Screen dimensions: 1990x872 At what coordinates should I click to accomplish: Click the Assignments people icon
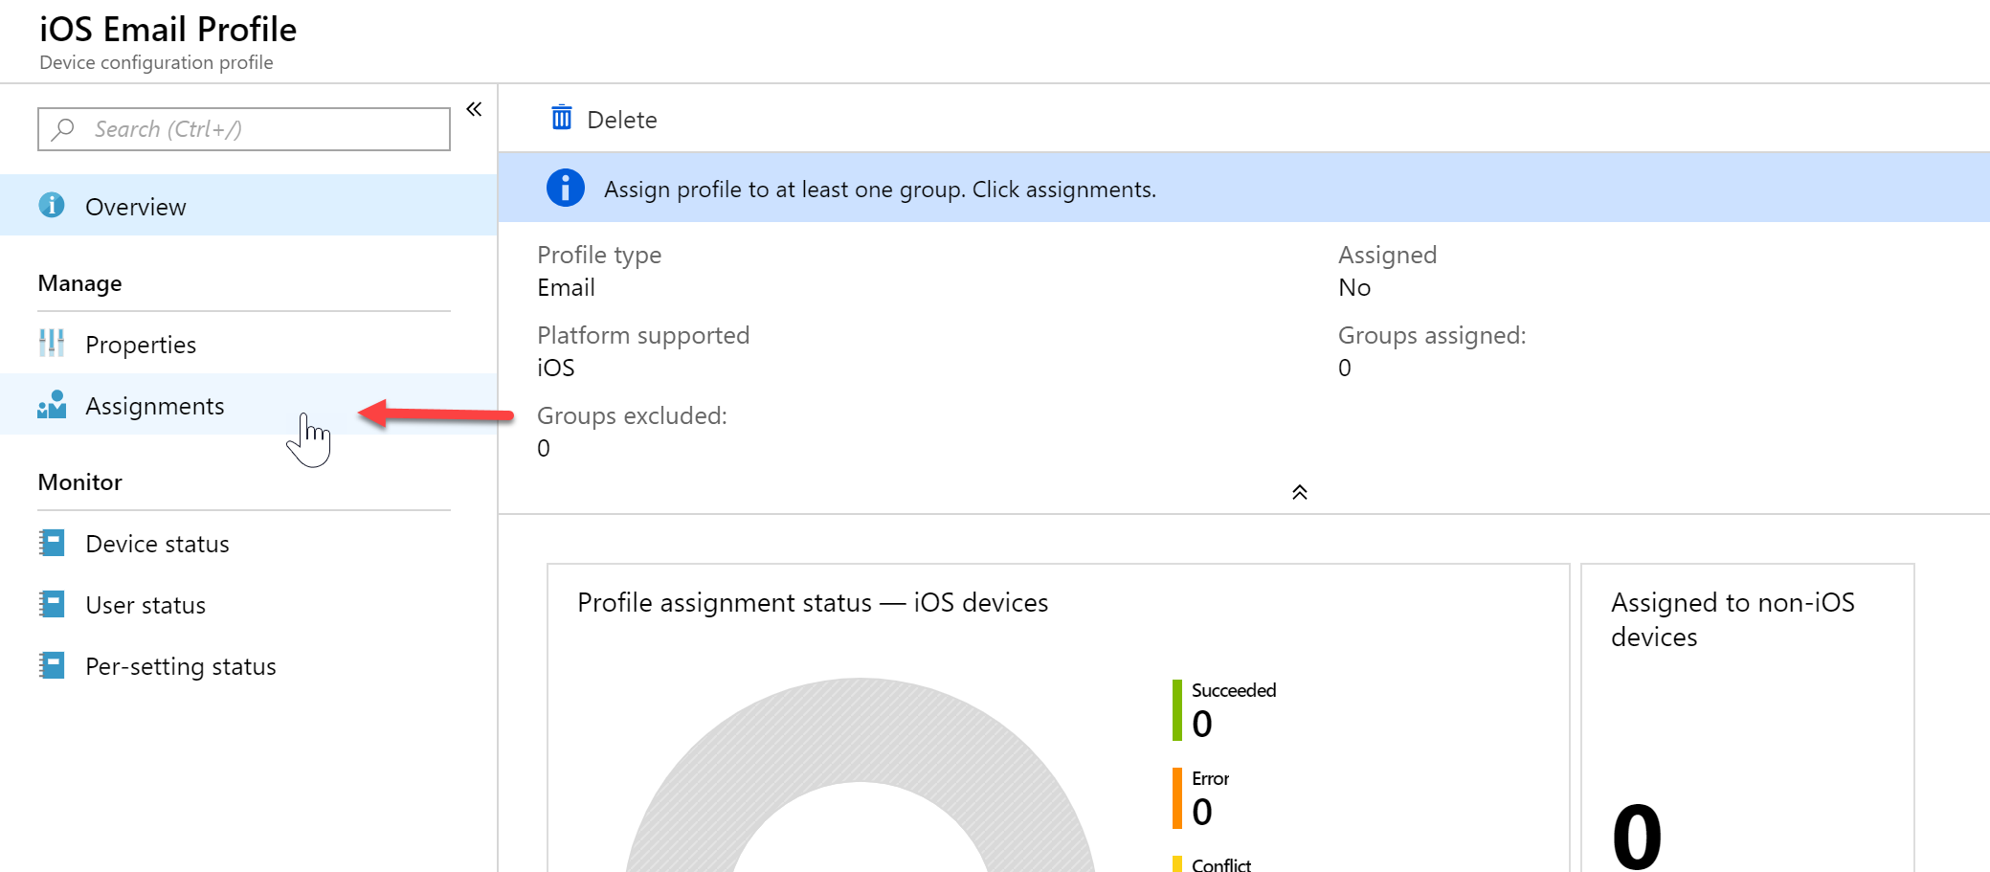coord(52,405)
